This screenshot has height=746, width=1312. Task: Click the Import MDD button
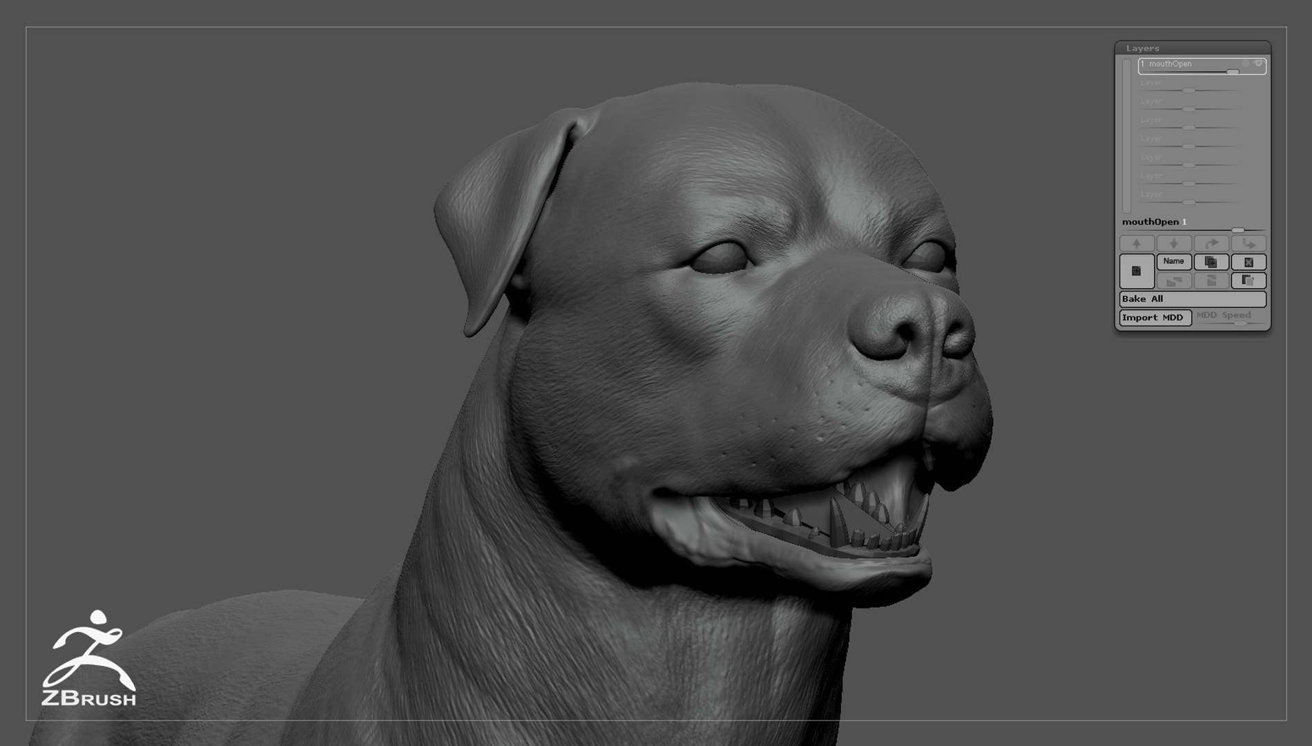pos(1155,318)
